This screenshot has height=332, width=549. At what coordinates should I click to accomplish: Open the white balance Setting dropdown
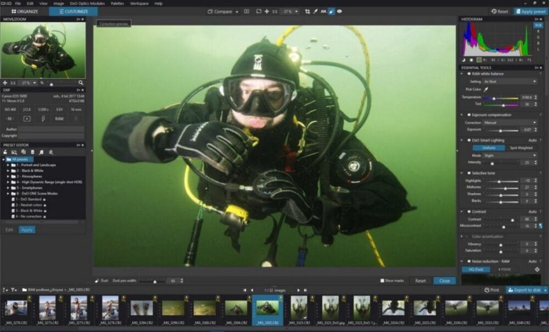(x=510, y=82)
